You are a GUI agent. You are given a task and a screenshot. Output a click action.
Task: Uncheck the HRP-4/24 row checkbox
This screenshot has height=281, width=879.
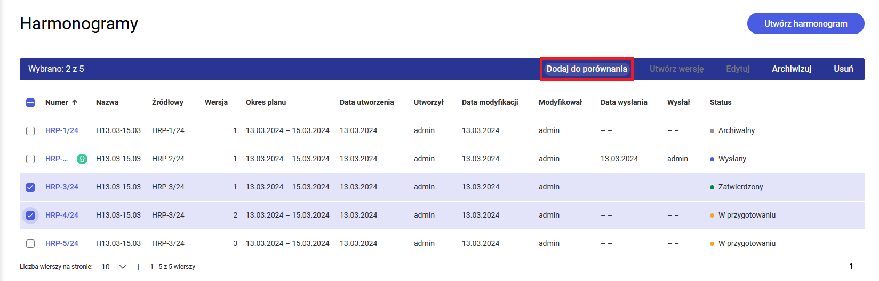(x=30, y=216)
